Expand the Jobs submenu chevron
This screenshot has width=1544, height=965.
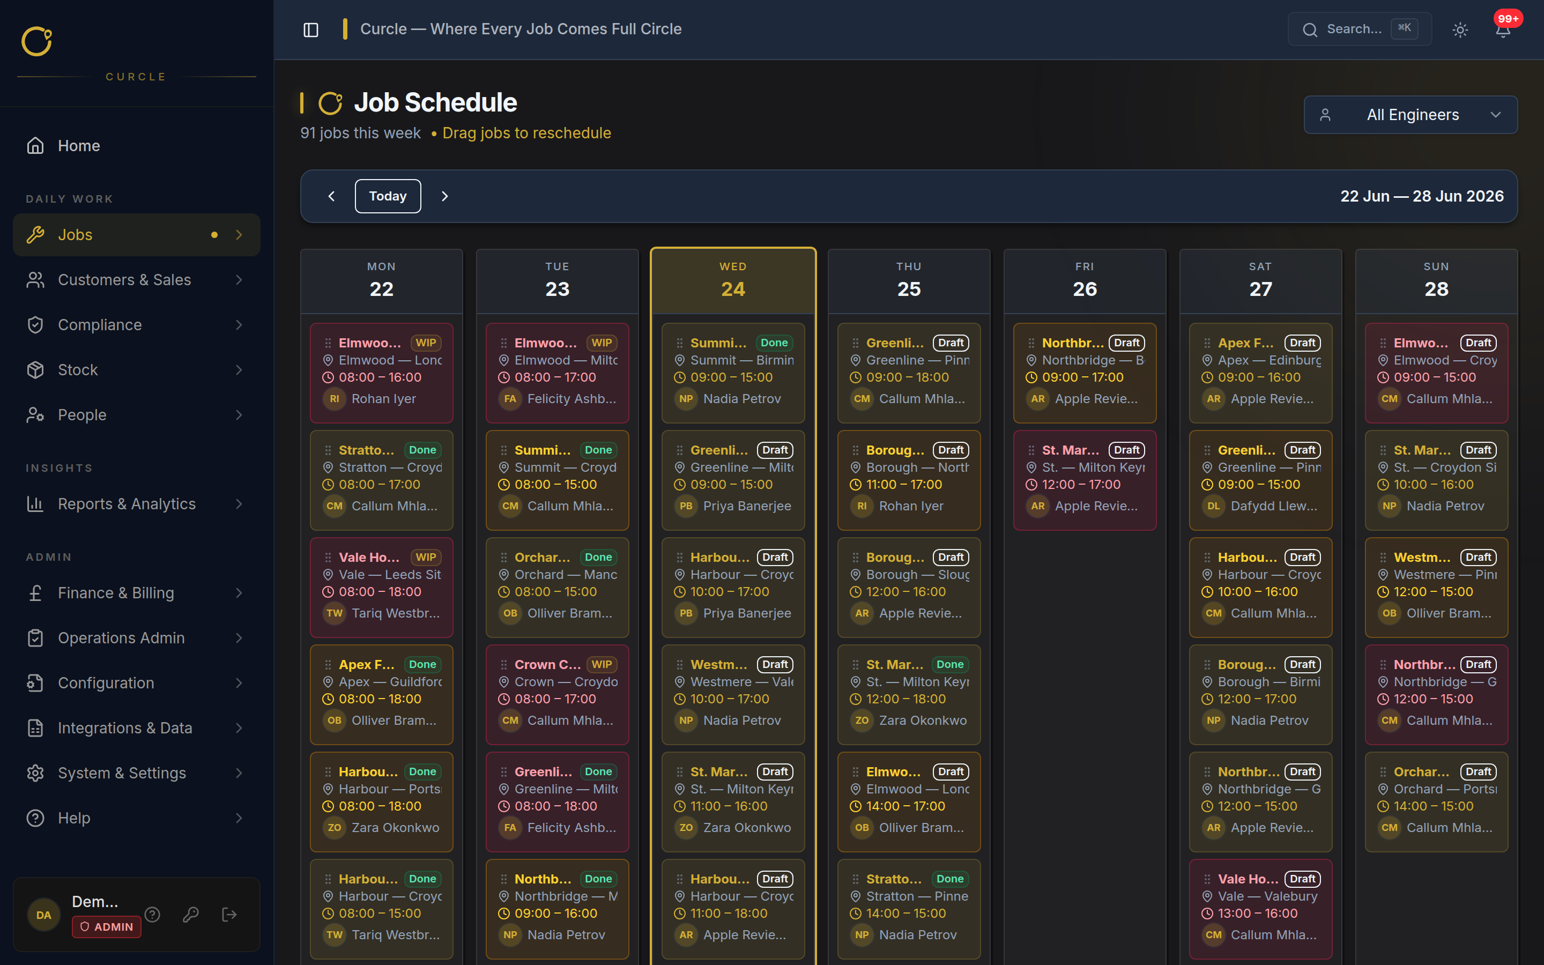point(239,235)
